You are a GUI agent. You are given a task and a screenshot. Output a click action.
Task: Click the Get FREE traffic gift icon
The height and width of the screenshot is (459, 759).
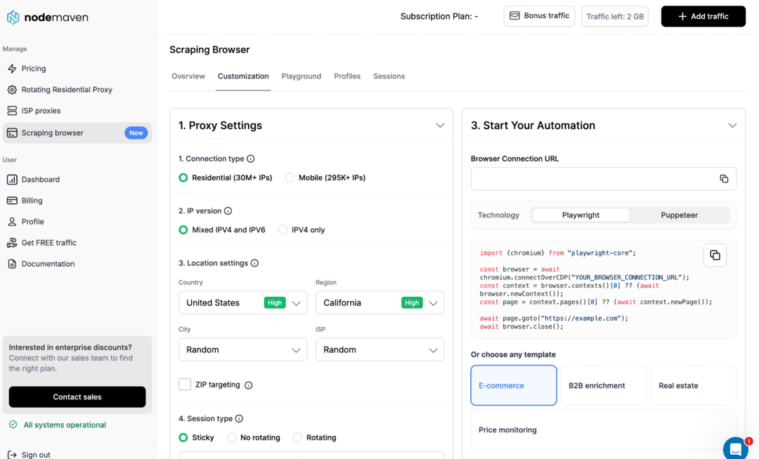(x=12, y=243)
